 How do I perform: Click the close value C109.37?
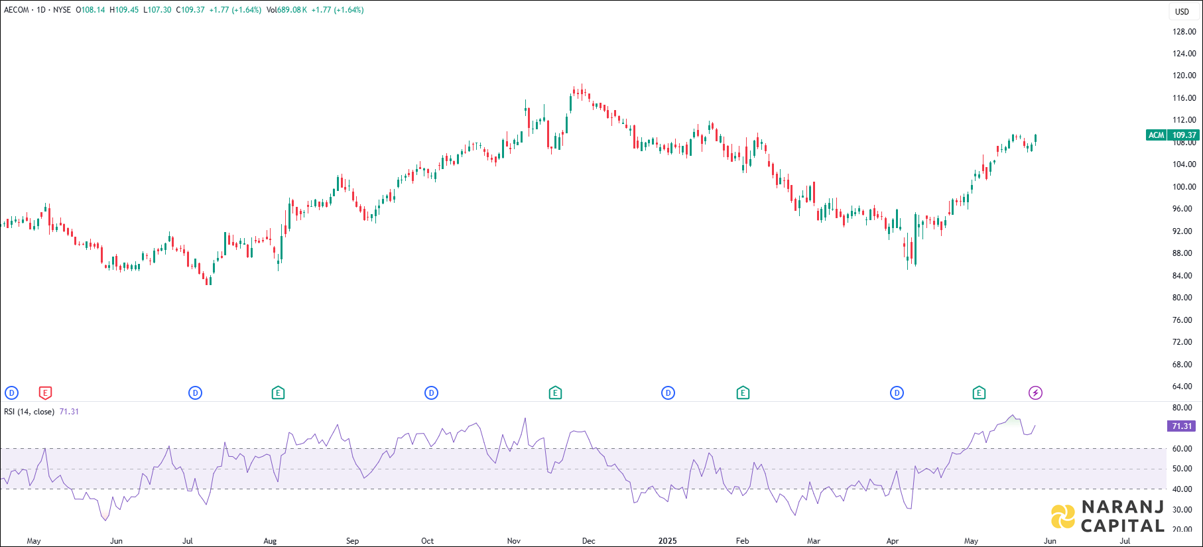pos(190,10)
